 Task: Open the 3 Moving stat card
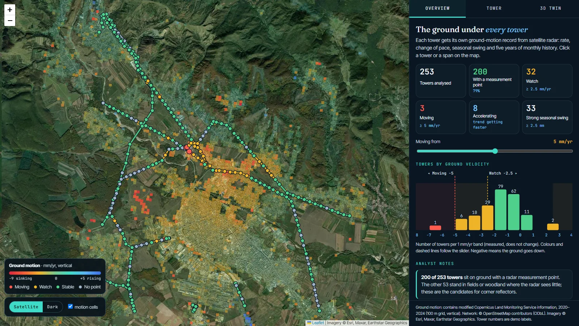(x=441, y=117)
